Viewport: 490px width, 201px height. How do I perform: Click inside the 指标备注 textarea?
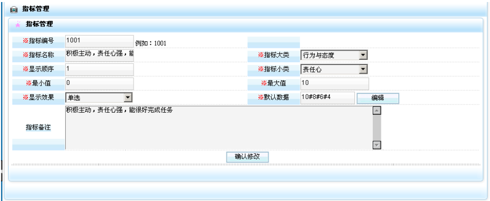click(219, 128)
